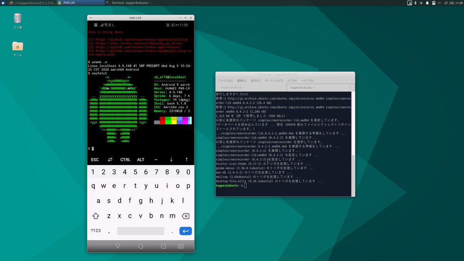
Task: Open the battery power tray icon
Action: 435,3
